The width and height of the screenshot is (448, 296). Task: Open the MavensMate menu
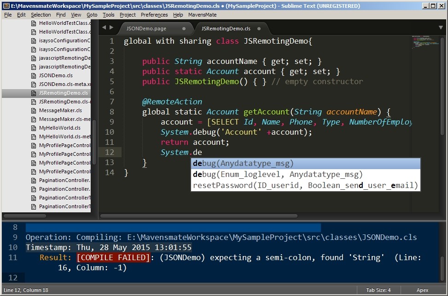(202, 15)
